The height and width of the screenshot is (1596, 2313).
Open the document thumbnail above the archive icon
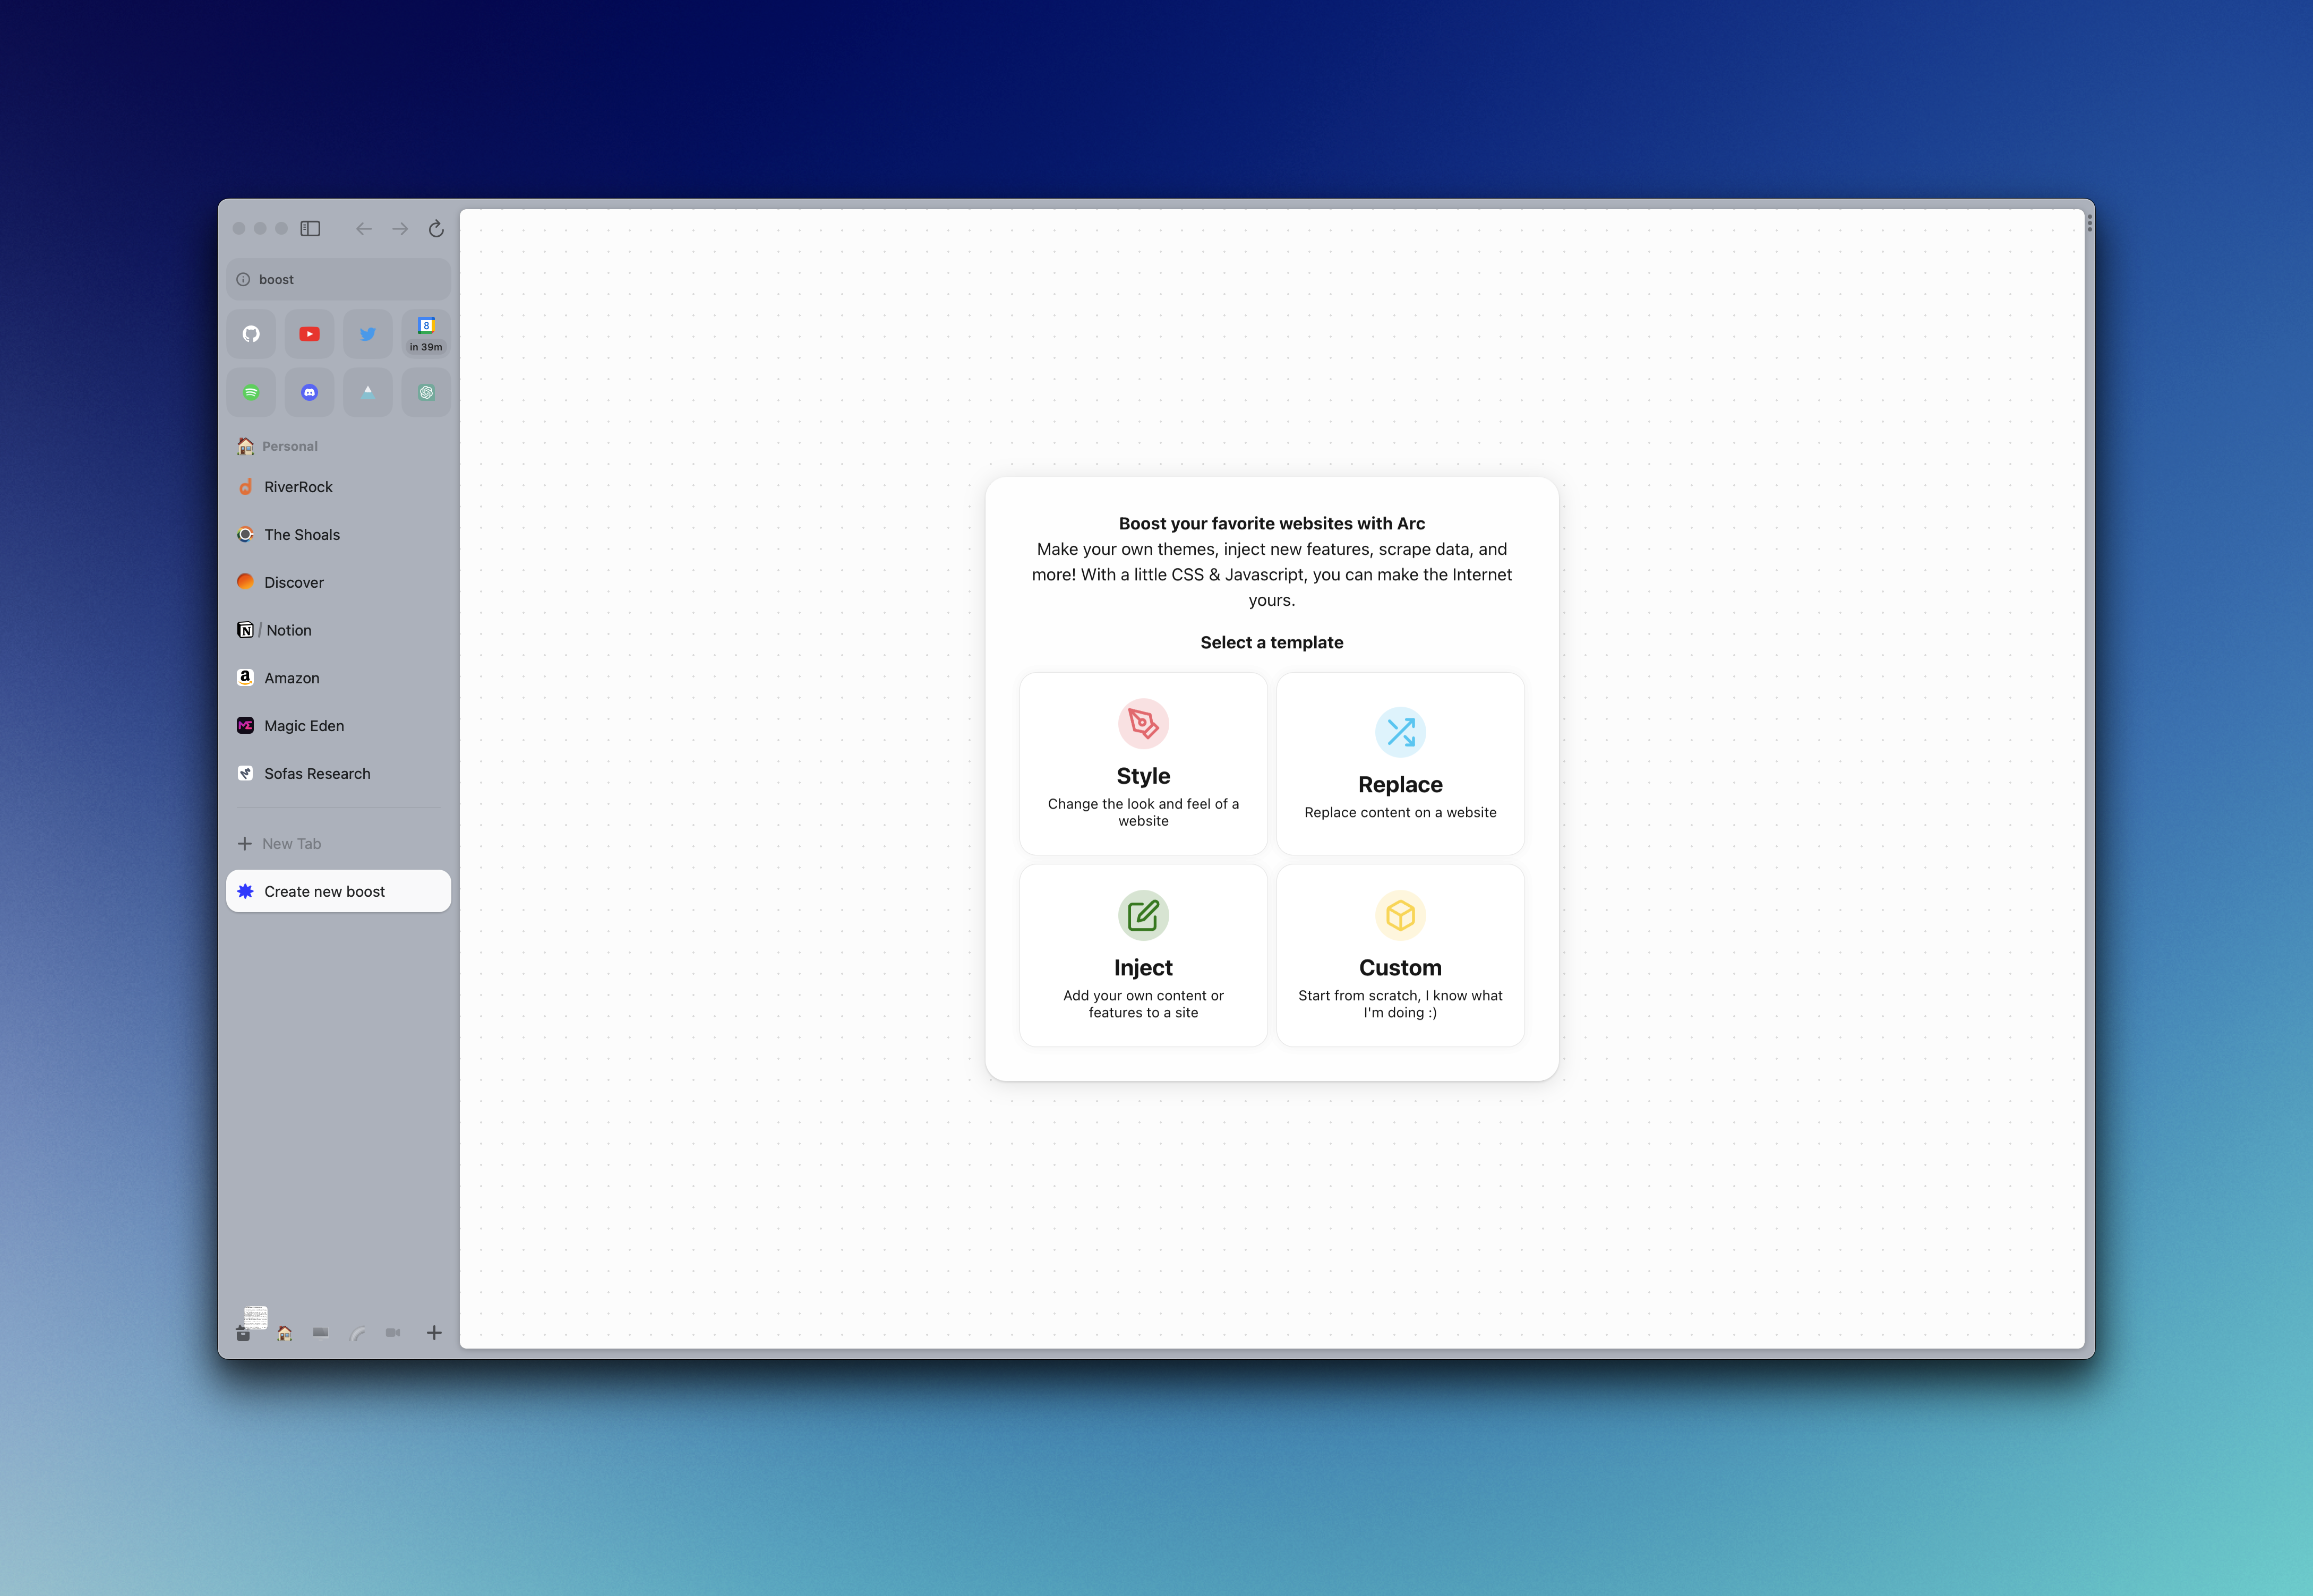(x=256, y=1317)
